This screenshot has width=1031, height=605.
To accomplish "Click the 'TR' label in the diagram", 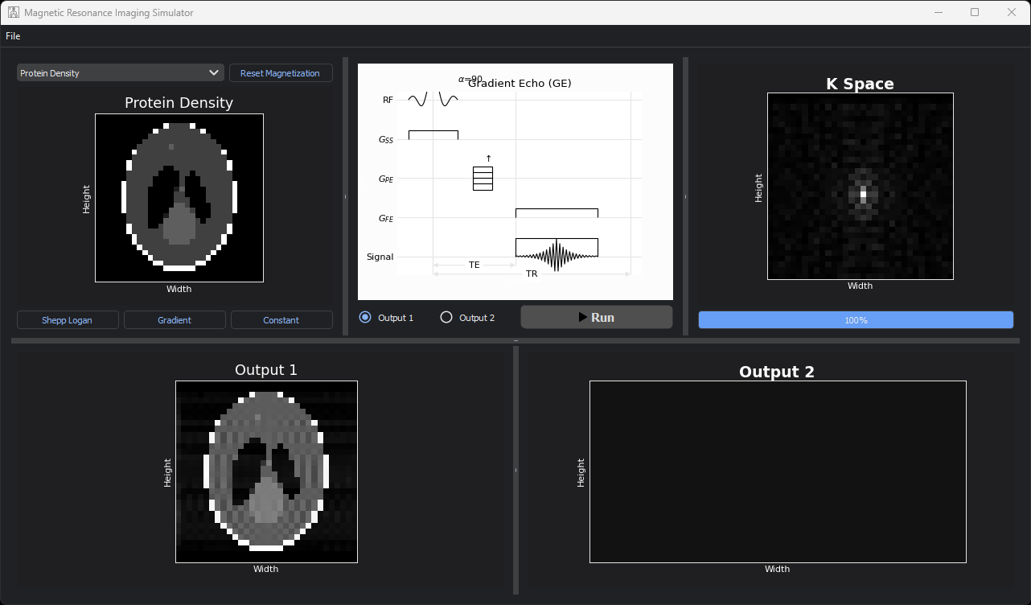I will click(x=532, y=274).
